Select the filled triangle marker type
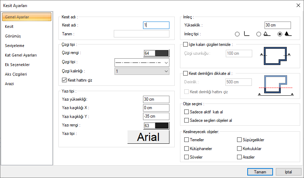 coord(280,34)
